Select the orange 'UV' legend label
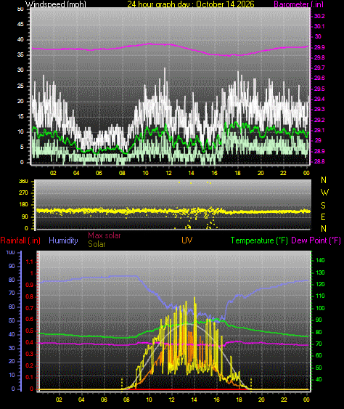This screenshot has height=409, width=344. pos(187,240)
